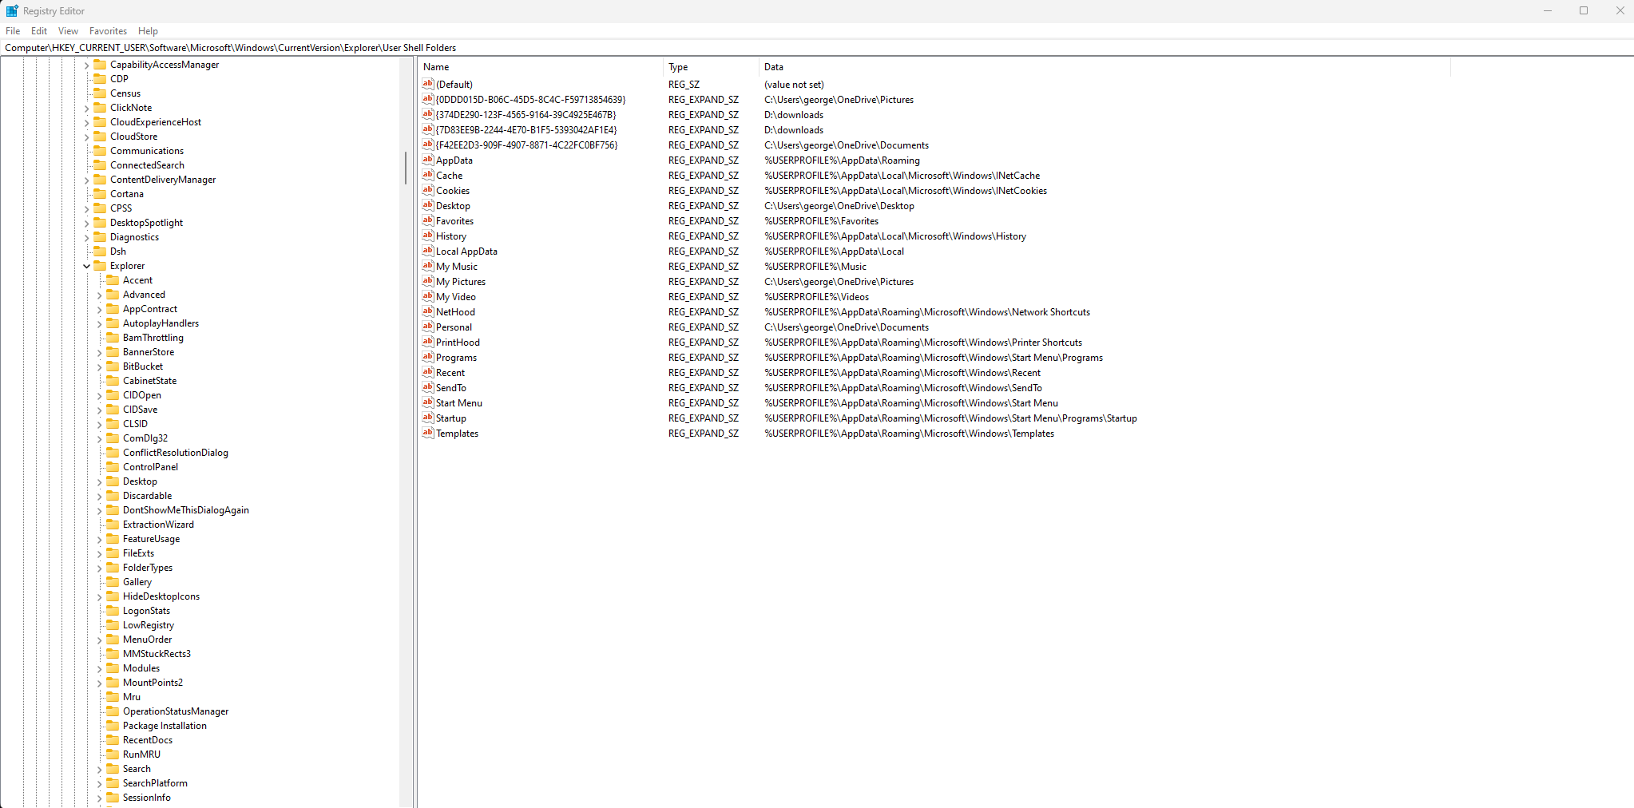Click the folder icon of the BitBucket key
1634x808 pixels.
click(x=113, y=366)
